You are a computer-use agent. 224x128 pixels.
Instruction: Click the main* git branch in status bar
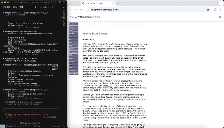tap(10, 126)
